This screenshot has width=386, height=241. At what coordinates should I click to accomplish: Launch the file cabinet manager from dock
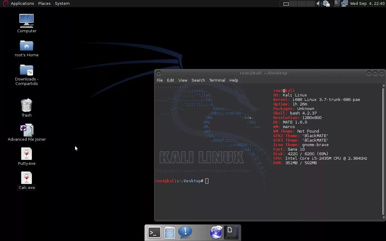pyautogui.click(x=169, y=233)
